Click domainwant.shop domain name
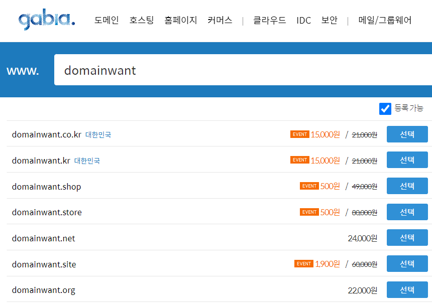The height and width of the screenshot is (305, 432). 46,187
